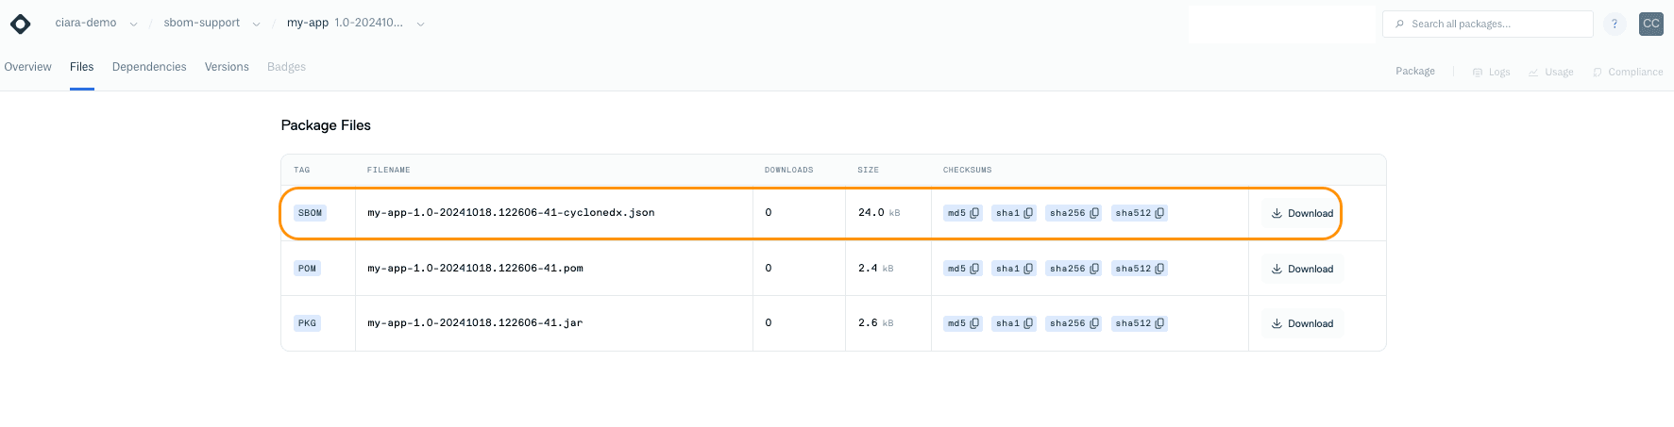
Task: Download the cyclonedx.json SBOM file
Action: click(x=1302, y=214)
